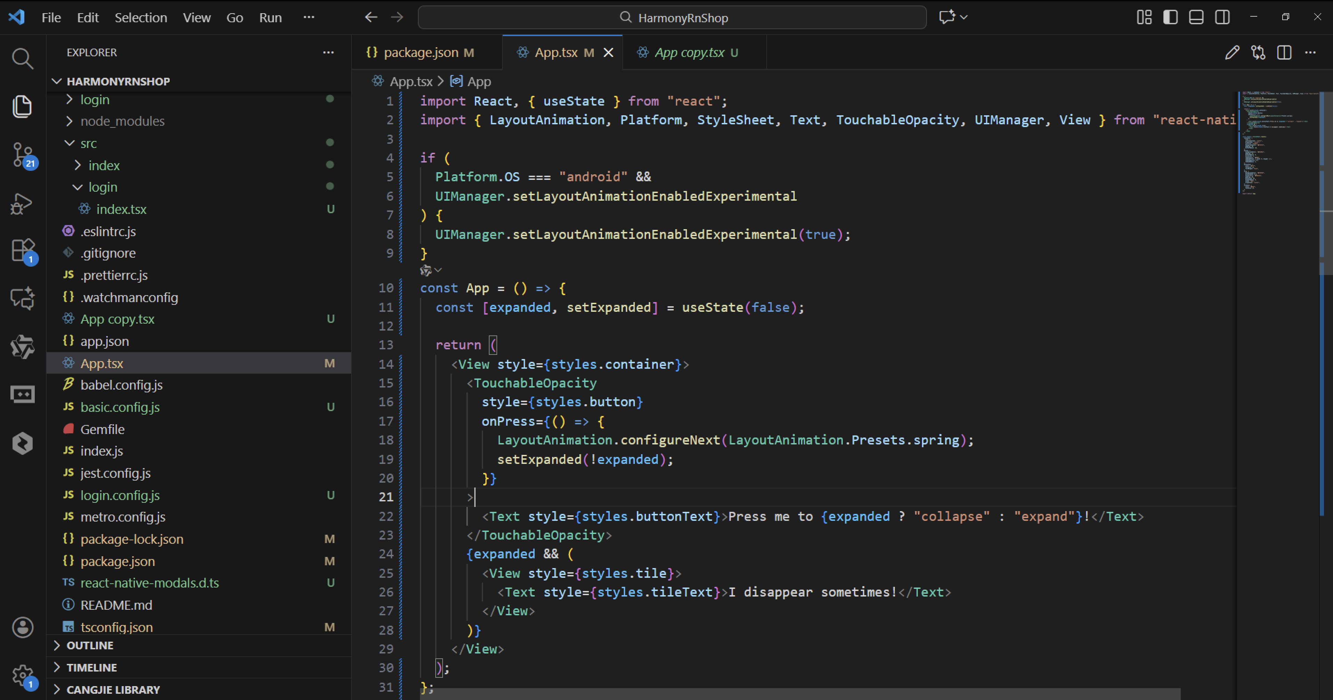Click the Open Changes compare icon
Viewport: 1333px width, 700px height.
(1258, 52)
